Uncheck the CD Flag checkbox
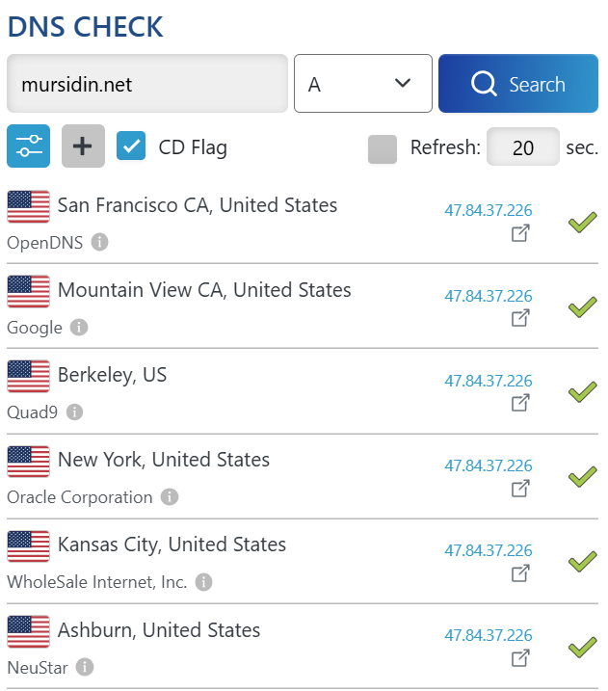 tap(131, 146)
